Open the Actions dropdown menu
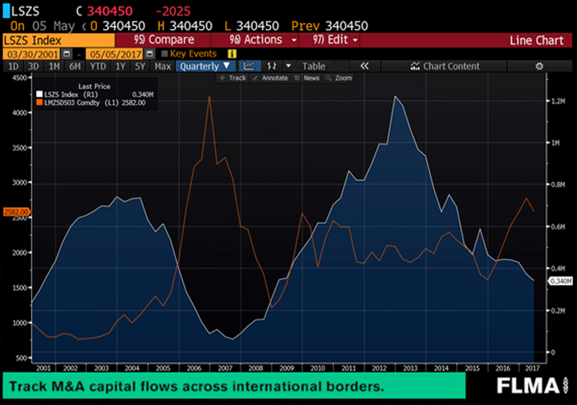 [x=262, y=40]
